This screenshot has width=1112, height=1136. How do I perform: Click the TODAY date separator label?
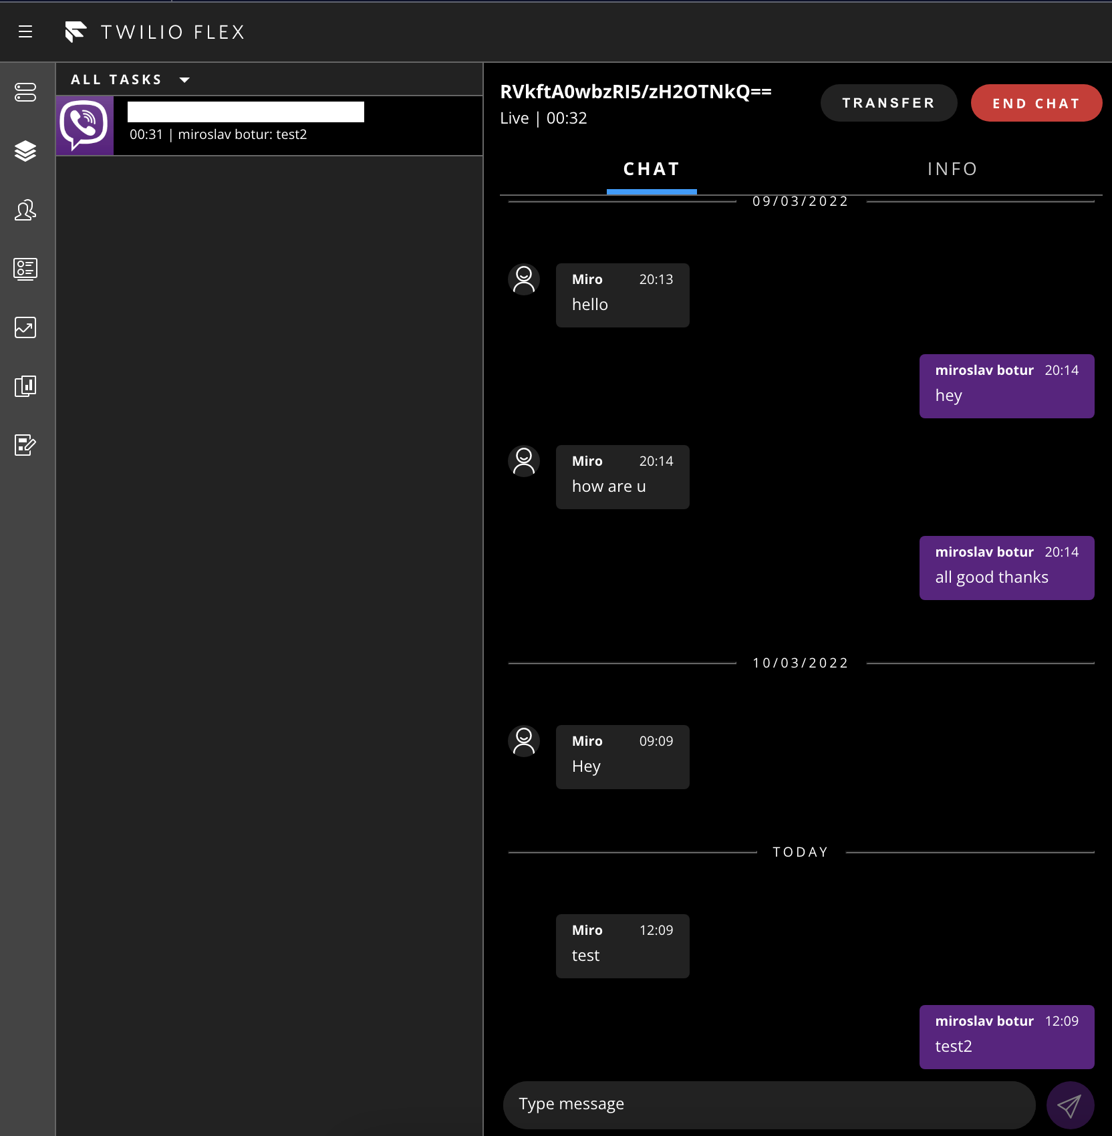[x=801, y=852]
